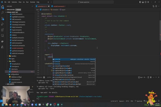Maximize the panel with the up chevron
Viewport: 161px width, 107px height.
[156, 77]
